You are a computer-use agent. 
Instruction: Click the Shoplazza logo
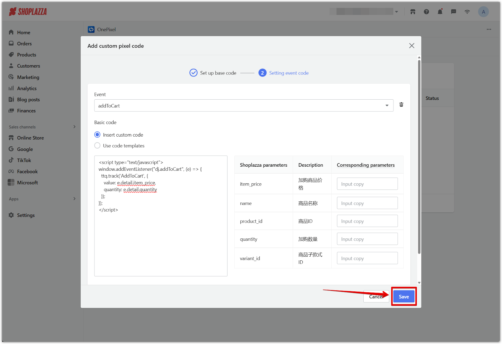pyautogui.click(x=28, y=12)
